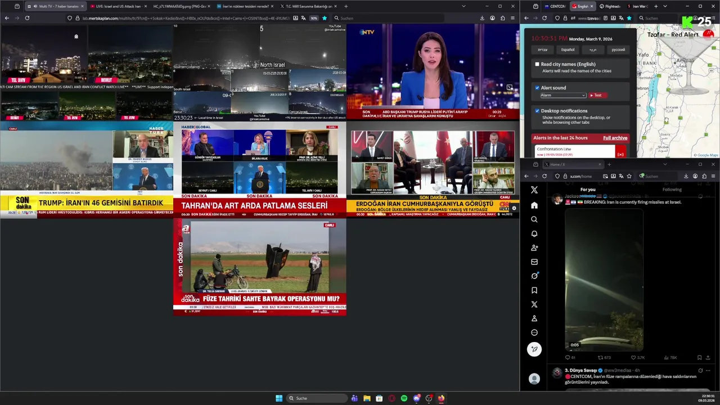Screen dimensions: 720x405
Task: Open X Bookmarks icon in sidebar
Action: click(x=534, y=290)
